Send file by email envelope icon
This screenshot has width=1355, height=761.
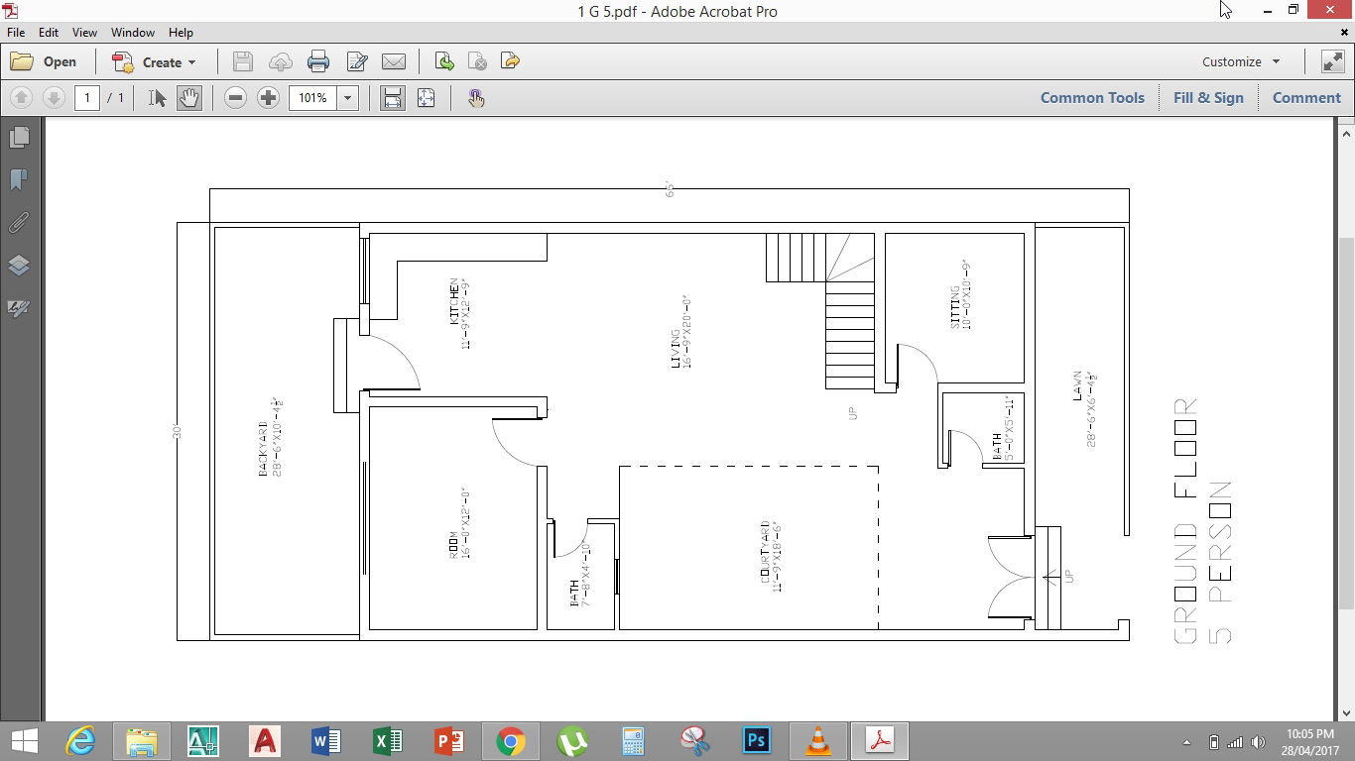tap(394, 61)
